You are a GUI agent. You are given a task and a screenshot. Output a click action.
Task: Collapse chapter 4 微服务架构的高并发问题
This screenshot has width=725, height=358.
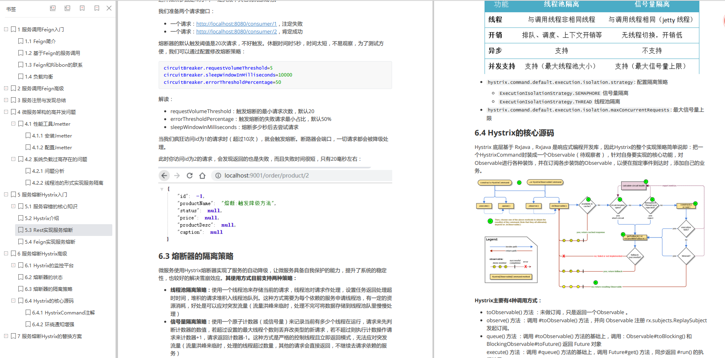pos(6,112)
